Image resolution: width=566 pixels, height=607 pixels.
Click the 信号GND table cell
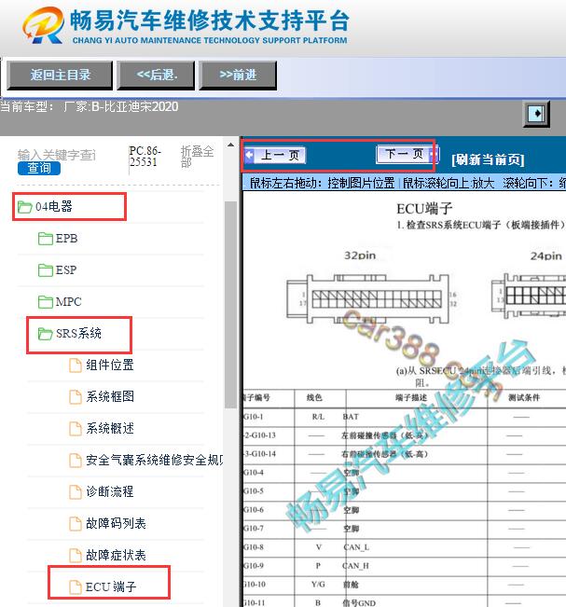pyautogui.click(x=359, y=602)
